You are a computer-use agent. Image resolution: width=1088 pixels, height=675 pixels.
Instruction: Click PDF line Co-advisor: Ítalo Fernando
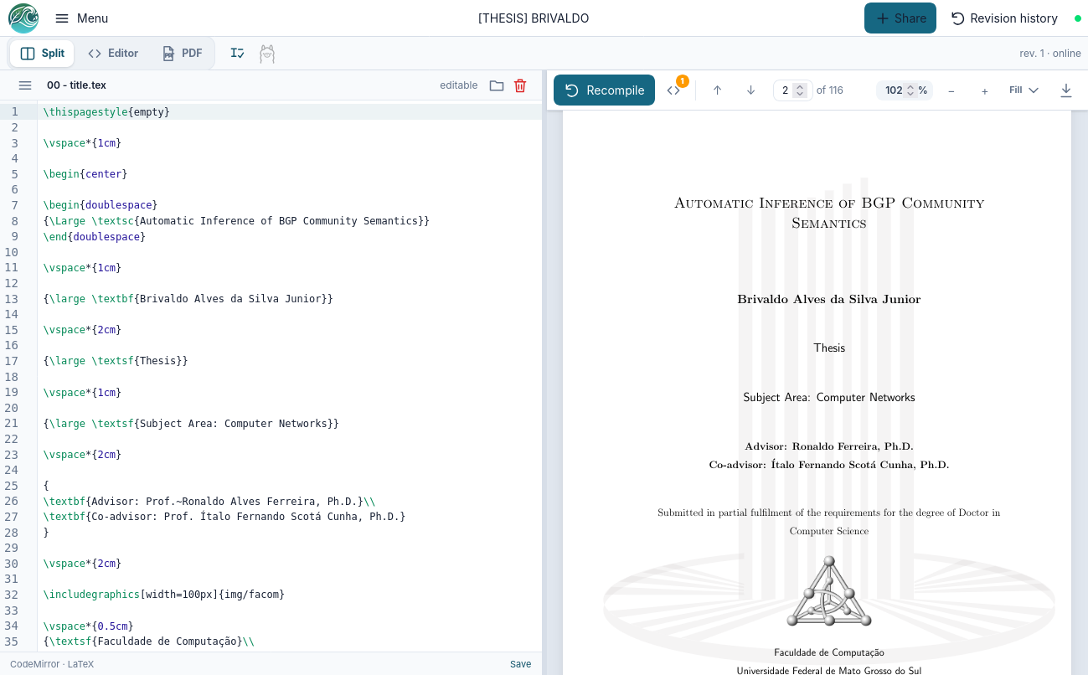(x=829, y=465)
